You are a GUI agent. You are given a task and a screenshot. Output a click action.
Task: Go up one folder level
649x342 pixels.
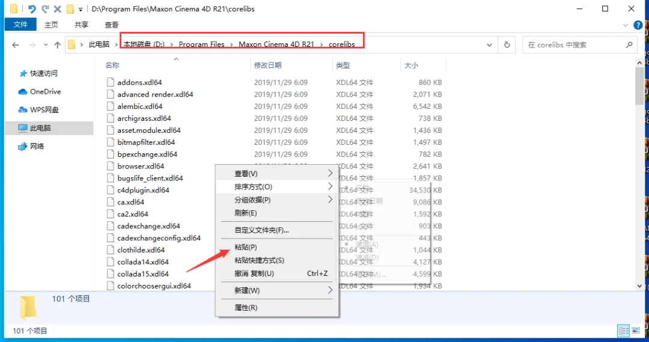point(57,44)
